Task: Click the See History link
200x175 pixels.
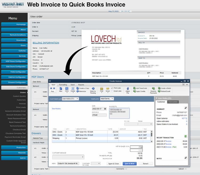Action: pyautogui.click(x=56, y=109)
